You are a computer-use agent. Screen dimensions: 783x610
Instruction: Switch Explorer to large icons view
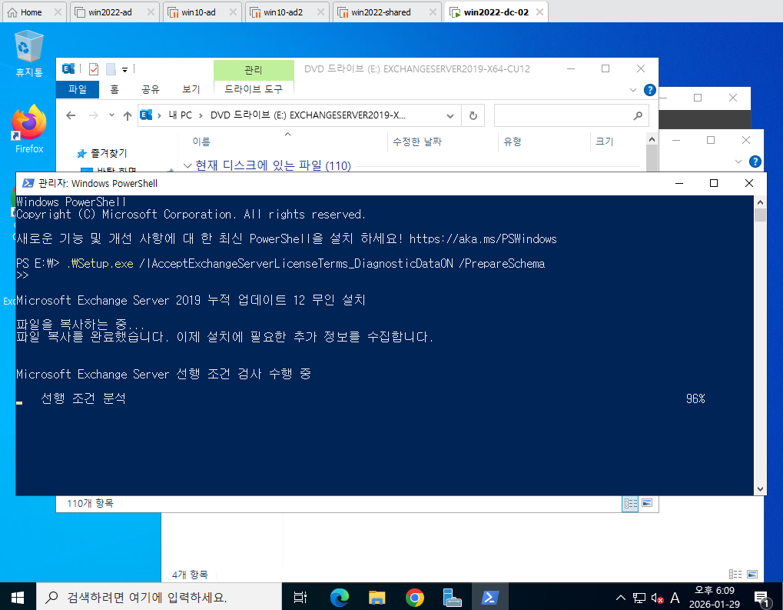click(647, 503)
